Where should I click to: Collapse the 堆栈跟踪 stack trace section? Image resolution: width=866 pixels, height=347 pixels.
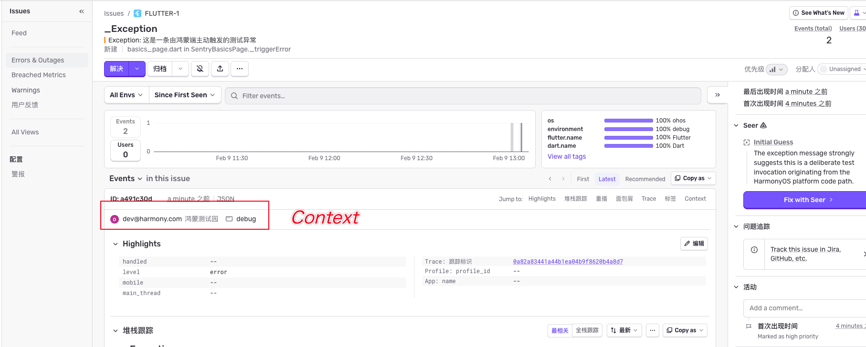click(x=115, y=331)
